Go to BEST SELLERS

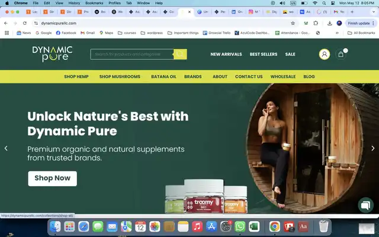click(x=264, y=54)
